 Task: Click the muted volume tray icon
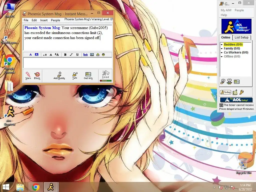tap(220, 187)
